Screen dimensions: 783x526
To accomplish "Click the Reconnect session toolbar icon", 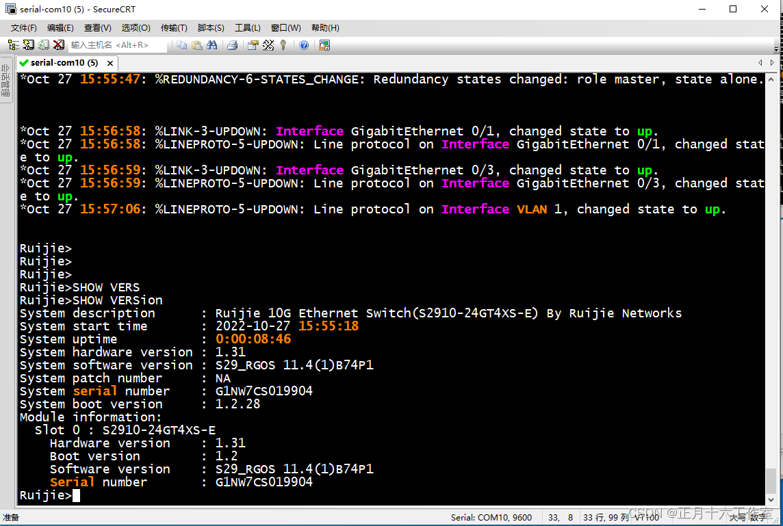I will tap(43, 45).
